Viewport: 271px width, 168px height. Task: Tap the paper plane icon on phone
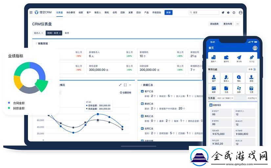coord(239,57)
